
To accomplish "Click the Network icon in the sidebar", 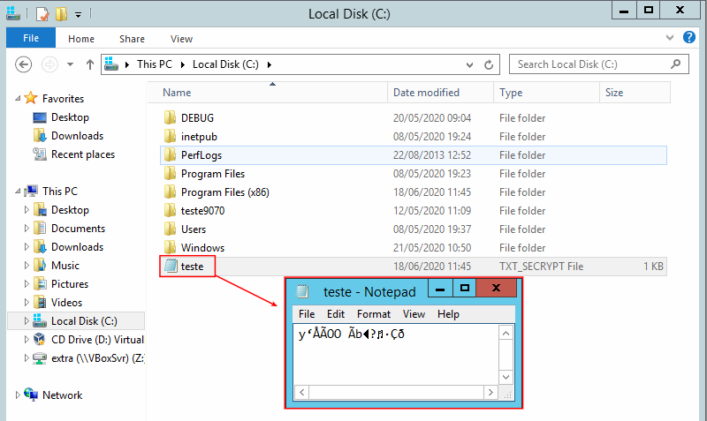I will (32, 395).
